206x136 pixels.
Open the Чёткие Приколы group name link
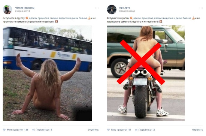25,8
